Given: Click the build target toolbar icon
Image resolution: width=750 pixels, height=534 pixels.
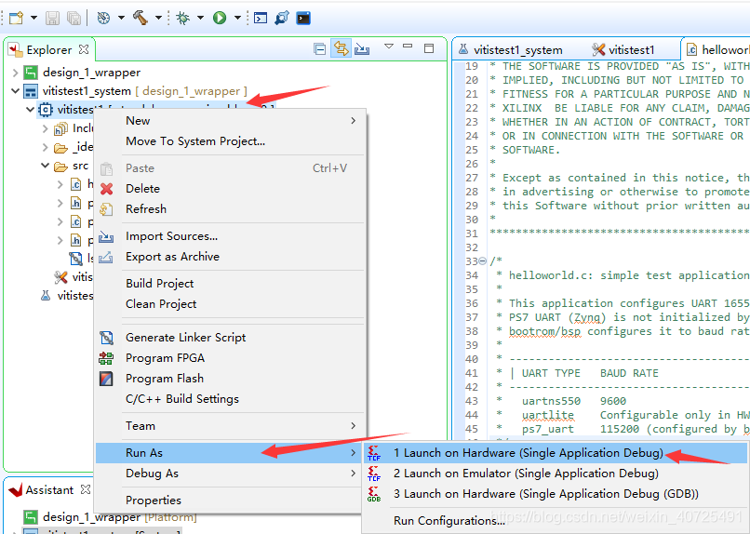Looking at the screenshot, I should click(103, 19).
